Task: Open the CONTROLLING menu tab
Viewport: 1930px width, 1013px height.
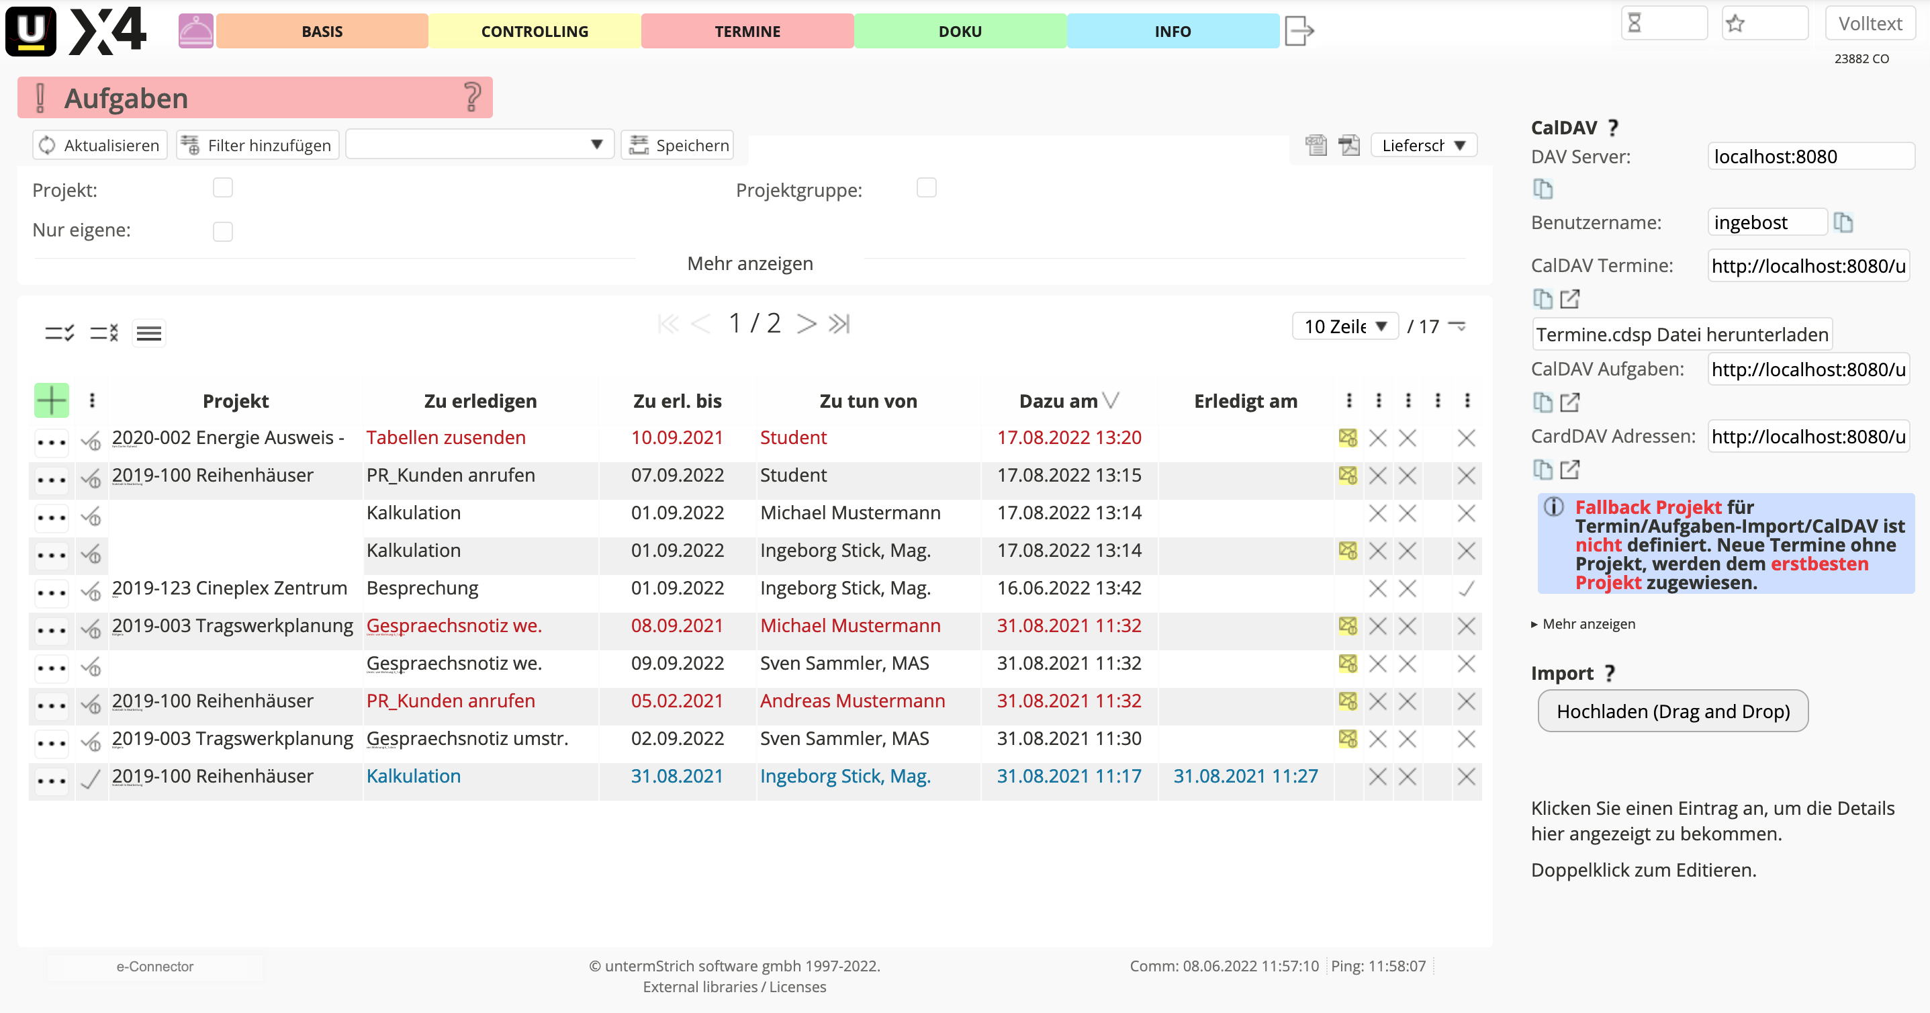Action: [x=534, y=32]
